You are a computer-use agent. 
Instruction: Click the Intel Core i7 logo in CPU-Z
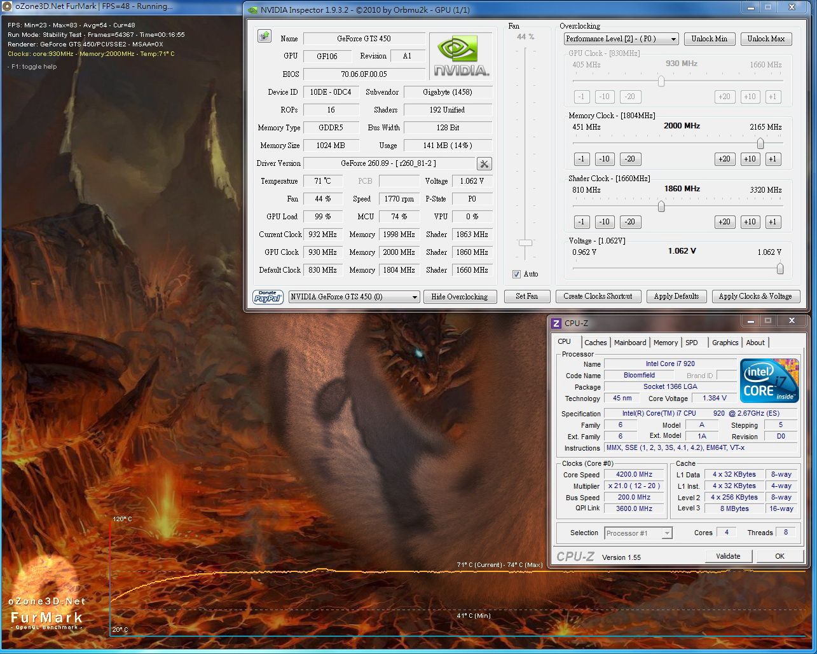click(769, 381)
